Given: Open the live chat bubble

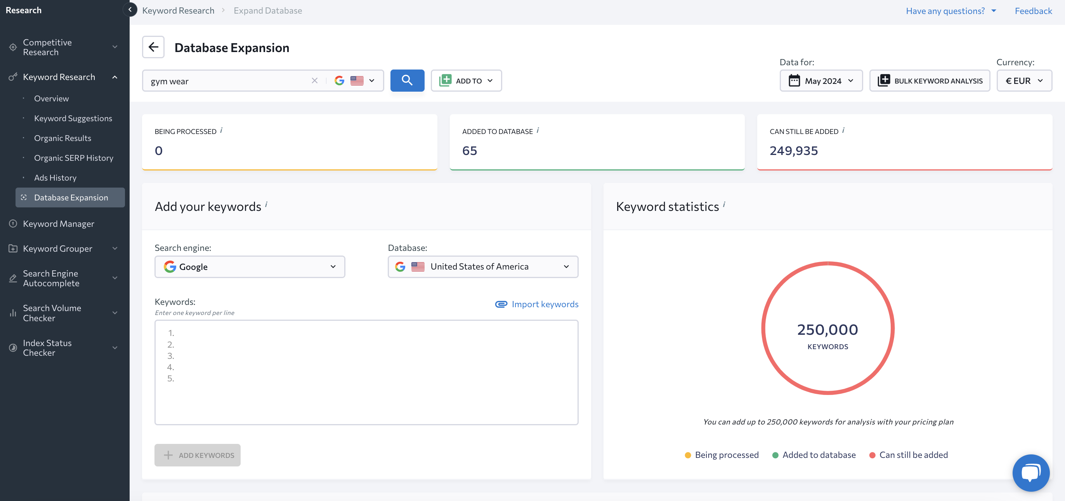Looking at the screenshot, I should [1030, 472].
